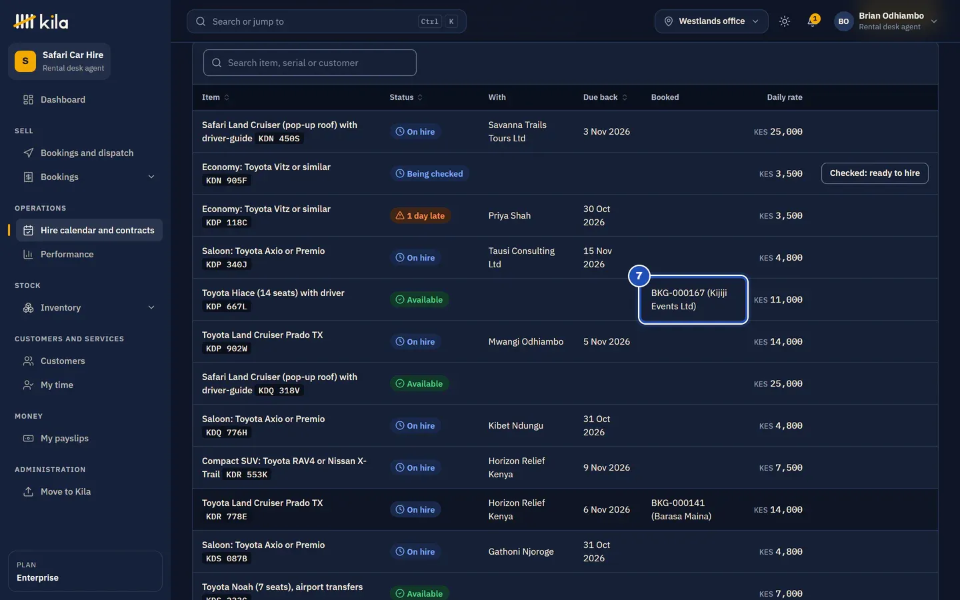
Task: Click the Checked: ready to hire button
Action: [x=875, y=173]
